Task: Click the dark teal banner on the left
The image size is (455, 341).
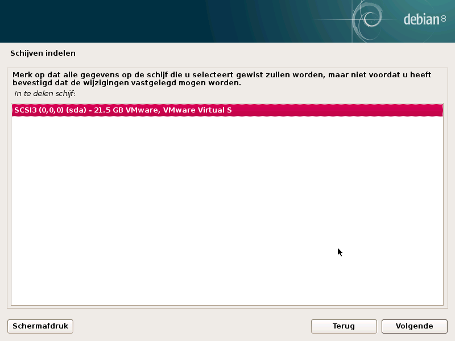Action: pos(114,21)
